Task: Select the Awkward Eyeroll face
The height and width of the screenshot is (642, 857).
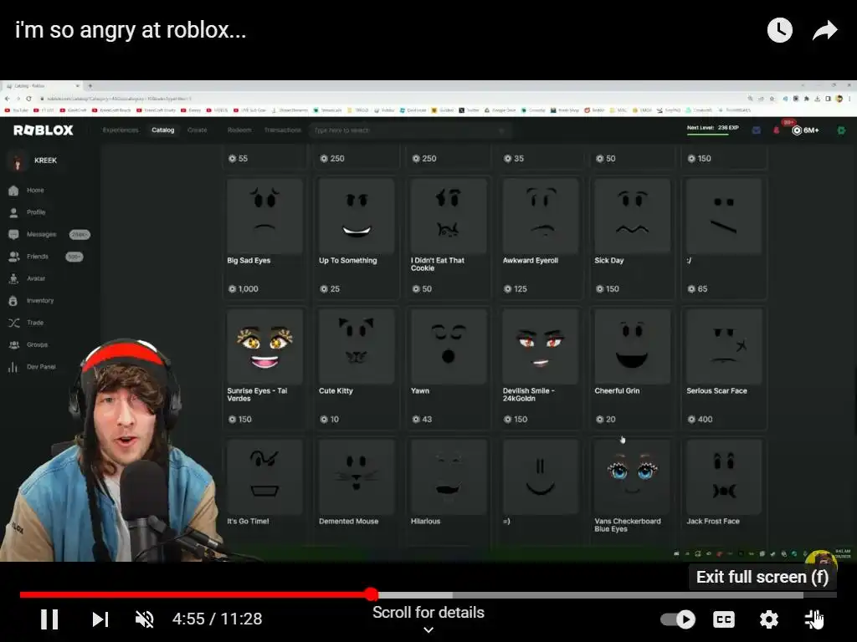Action: point(540,217)
